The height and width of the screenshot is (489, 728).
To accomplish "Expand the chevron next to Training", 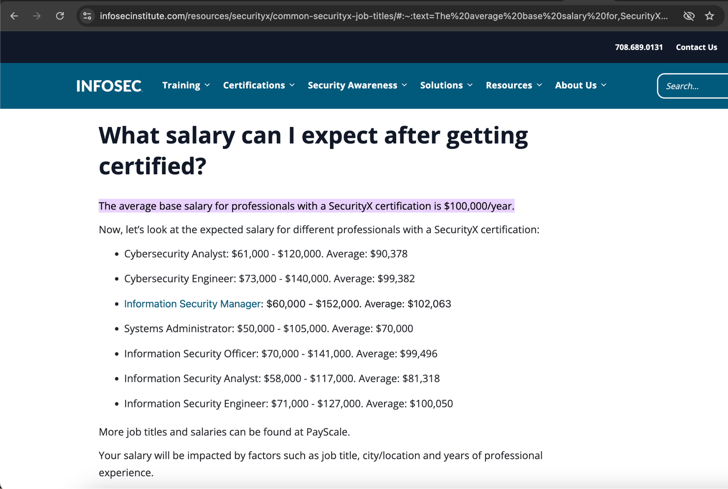I will pos(207,85).
